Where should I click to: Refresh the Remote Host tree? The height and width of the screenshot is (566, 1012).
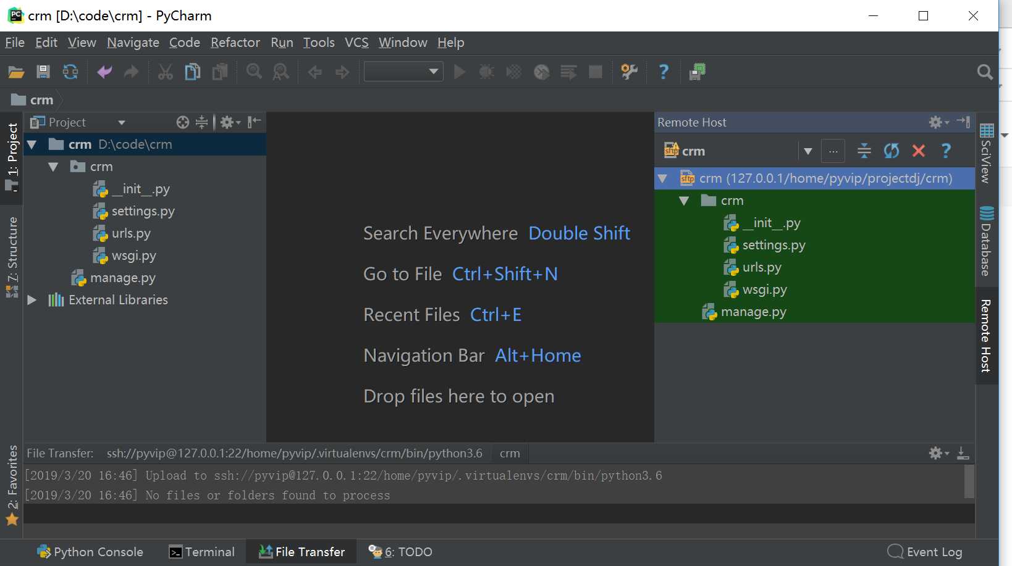892,151
